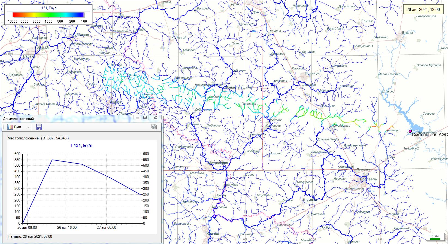Click the 27 авг 00:00 axis label
The width and height of the screenshot is (448, 244).
point(106,228)
